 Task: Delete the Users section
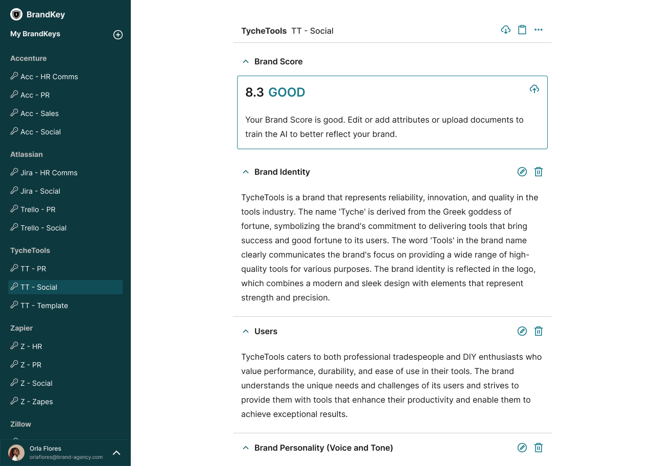(x=539, y=331)
